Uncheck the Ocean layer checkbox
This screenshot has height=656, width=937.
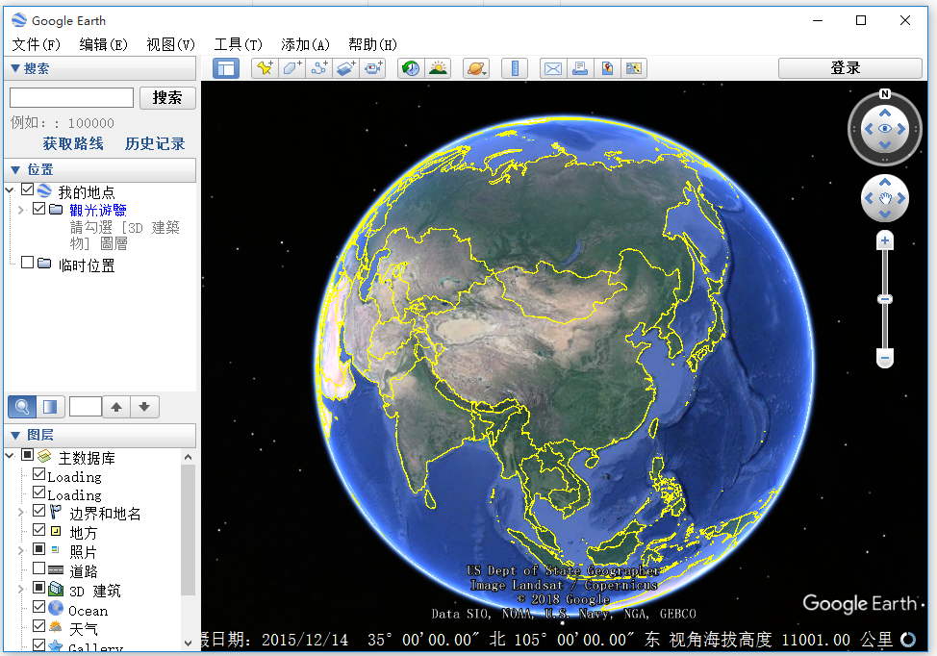[x=39, y=608]
